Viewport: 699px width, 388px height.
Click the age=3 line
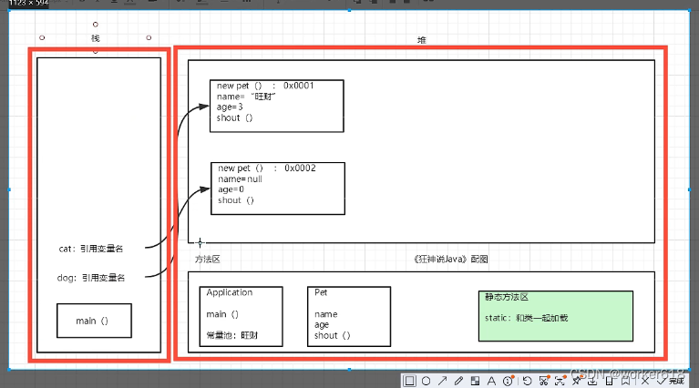pyautogui.click(x=230, y=107)
